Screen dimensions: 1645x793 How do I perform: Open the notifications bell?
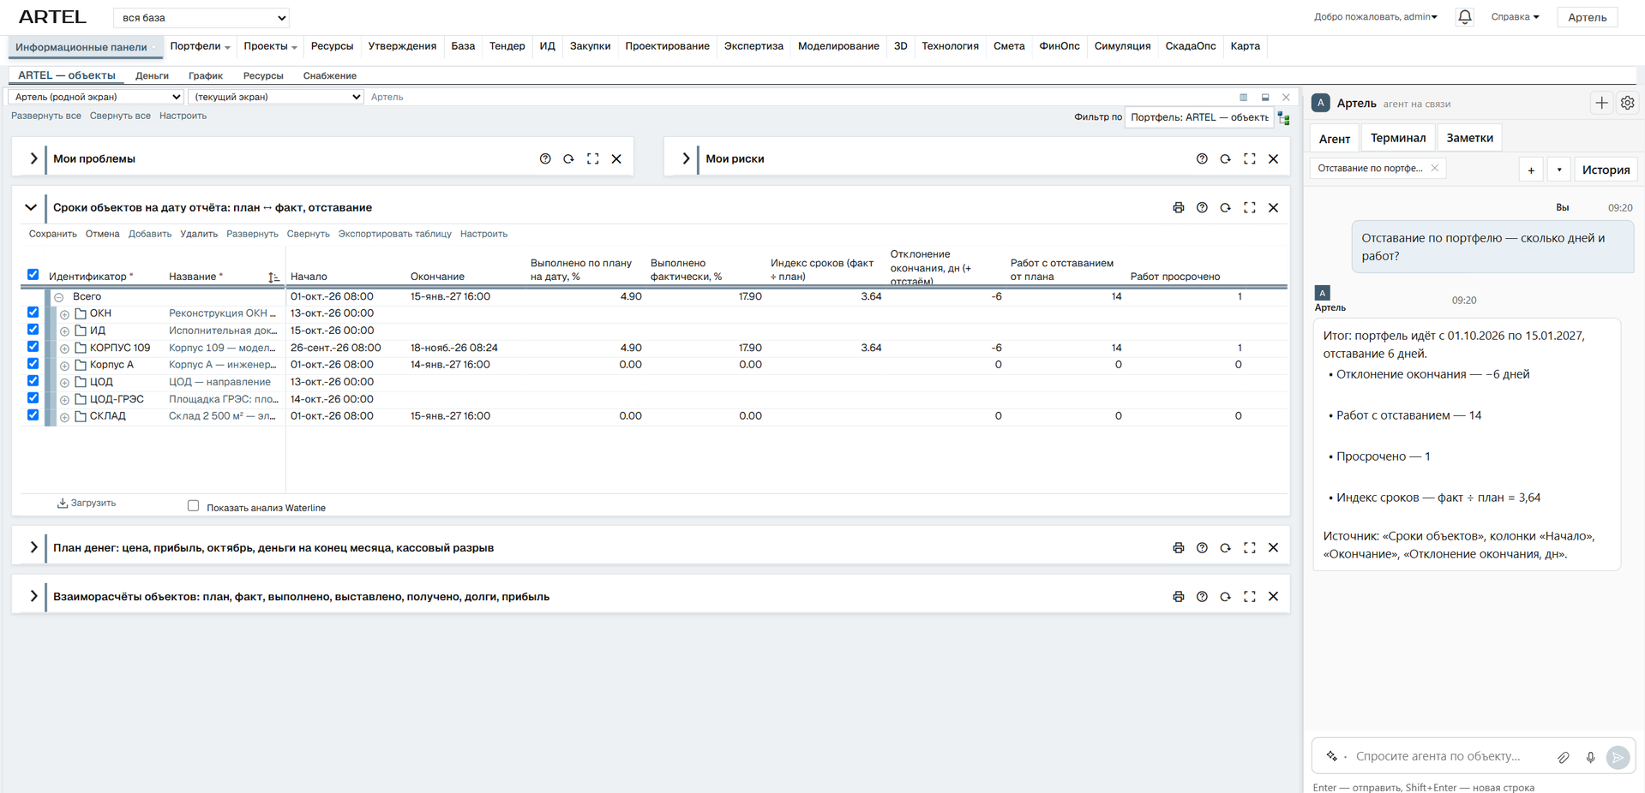click(x=1464, y=17)
